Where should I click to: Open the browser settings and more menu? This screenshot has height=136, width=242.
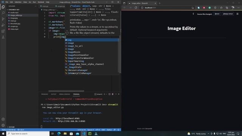click(x=239, y=8)
